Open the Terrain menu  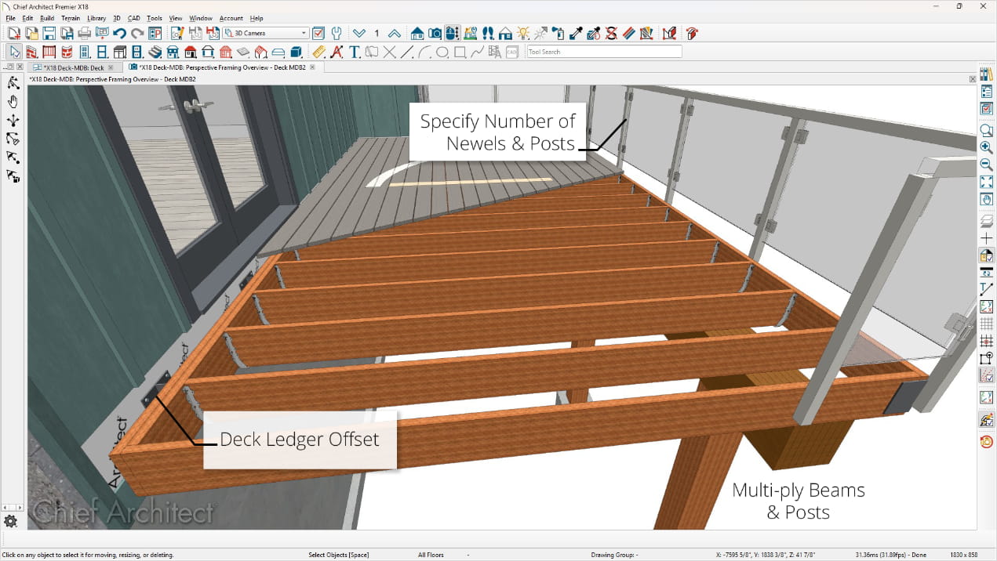click(71, 18)
